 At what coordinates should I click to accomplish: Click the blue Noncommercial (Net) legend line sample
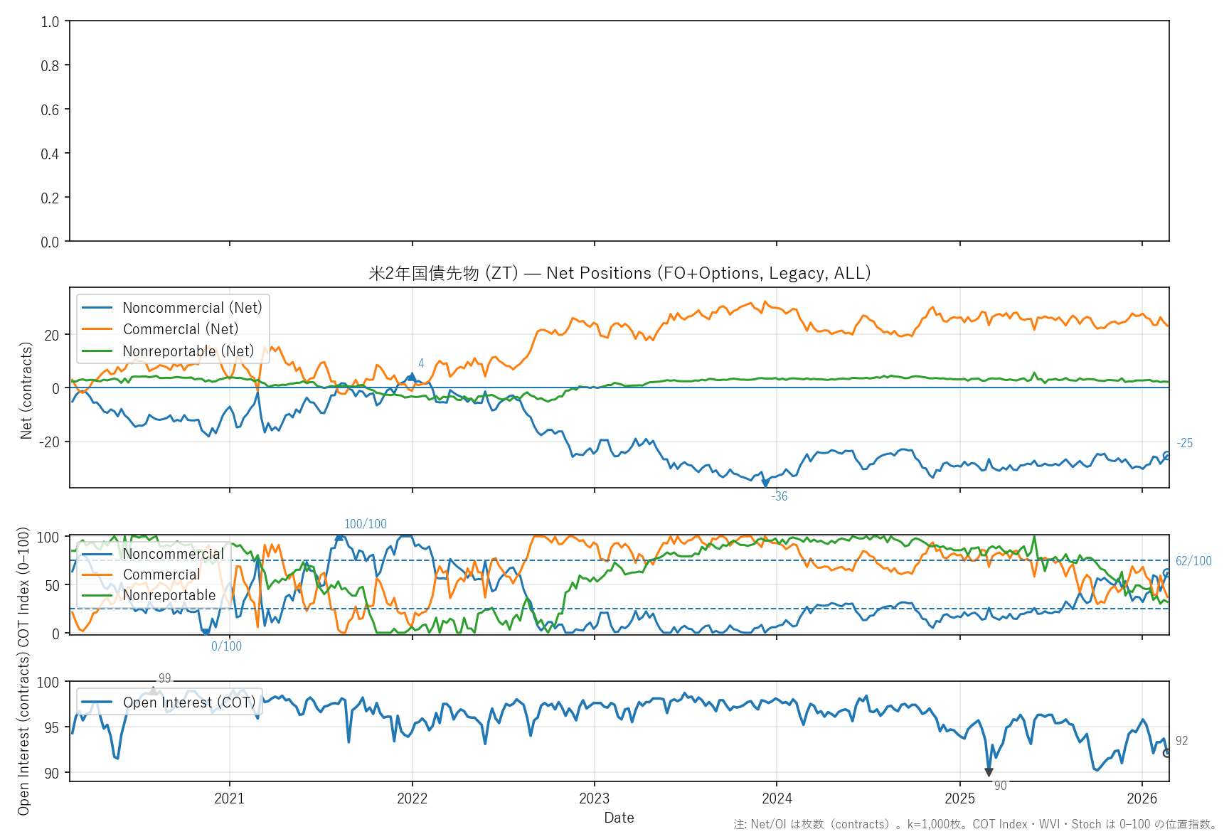click(97, 308)
